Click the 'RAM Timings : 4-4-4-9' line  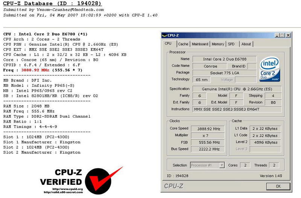[30, 127]
